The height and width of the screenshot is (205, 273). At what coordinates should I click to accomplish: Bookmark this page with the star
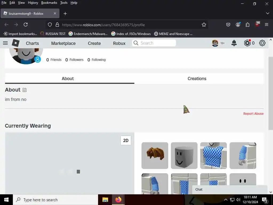coord(204,25)
